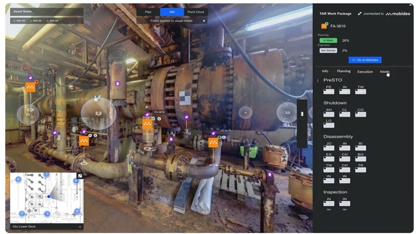The image size is (417, 234).
Task: Click the purple document marker on the column
Action: click(117, 84)
